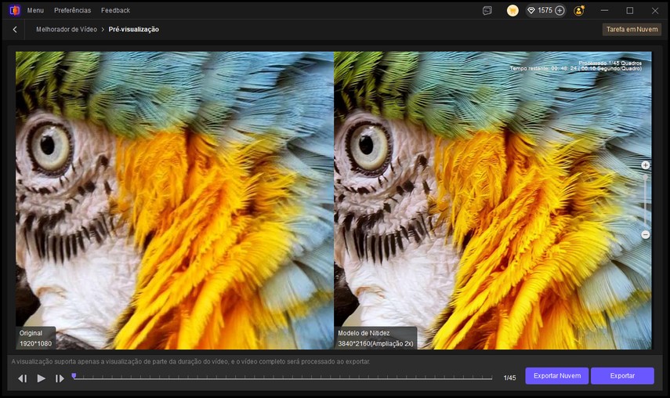This screenshot has width=670, height=398.
Task: Click the Tempo restante status text
Action: (575, 68)
